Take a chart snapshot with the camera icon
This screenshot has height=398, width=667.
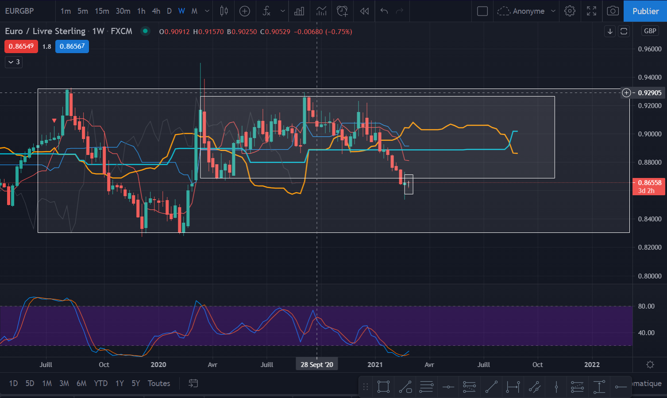(613, 11)
